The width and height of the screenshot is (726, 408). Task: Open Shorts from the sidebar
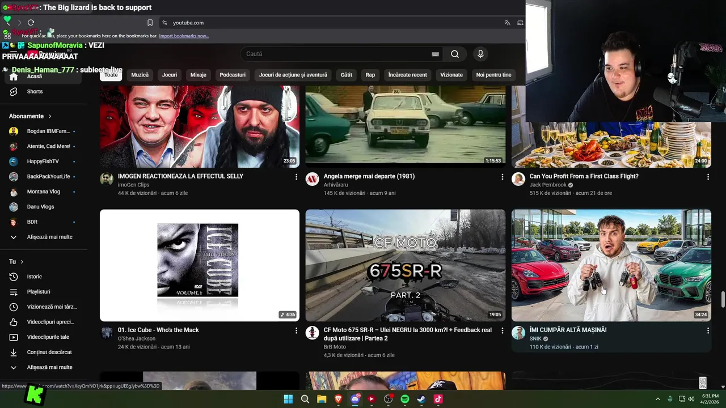pos(43,91)
